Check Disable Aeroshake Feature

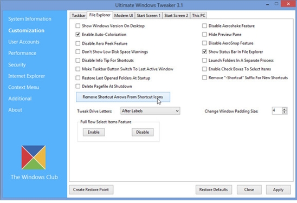(x=204, y=26)
